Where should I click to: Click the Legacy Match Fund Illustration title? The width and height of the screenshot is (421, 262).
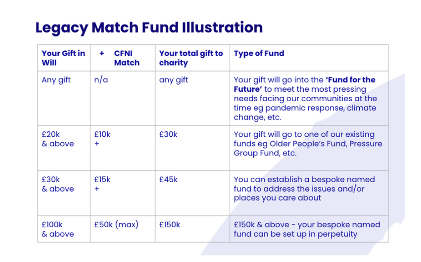149,28
